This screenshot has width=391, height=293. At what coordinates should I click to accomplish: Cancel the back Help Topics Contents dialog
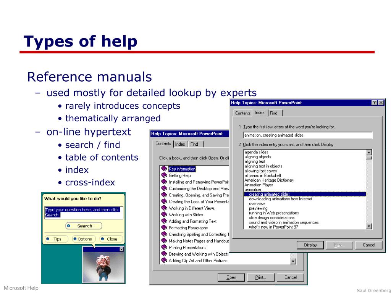(291, 277)
